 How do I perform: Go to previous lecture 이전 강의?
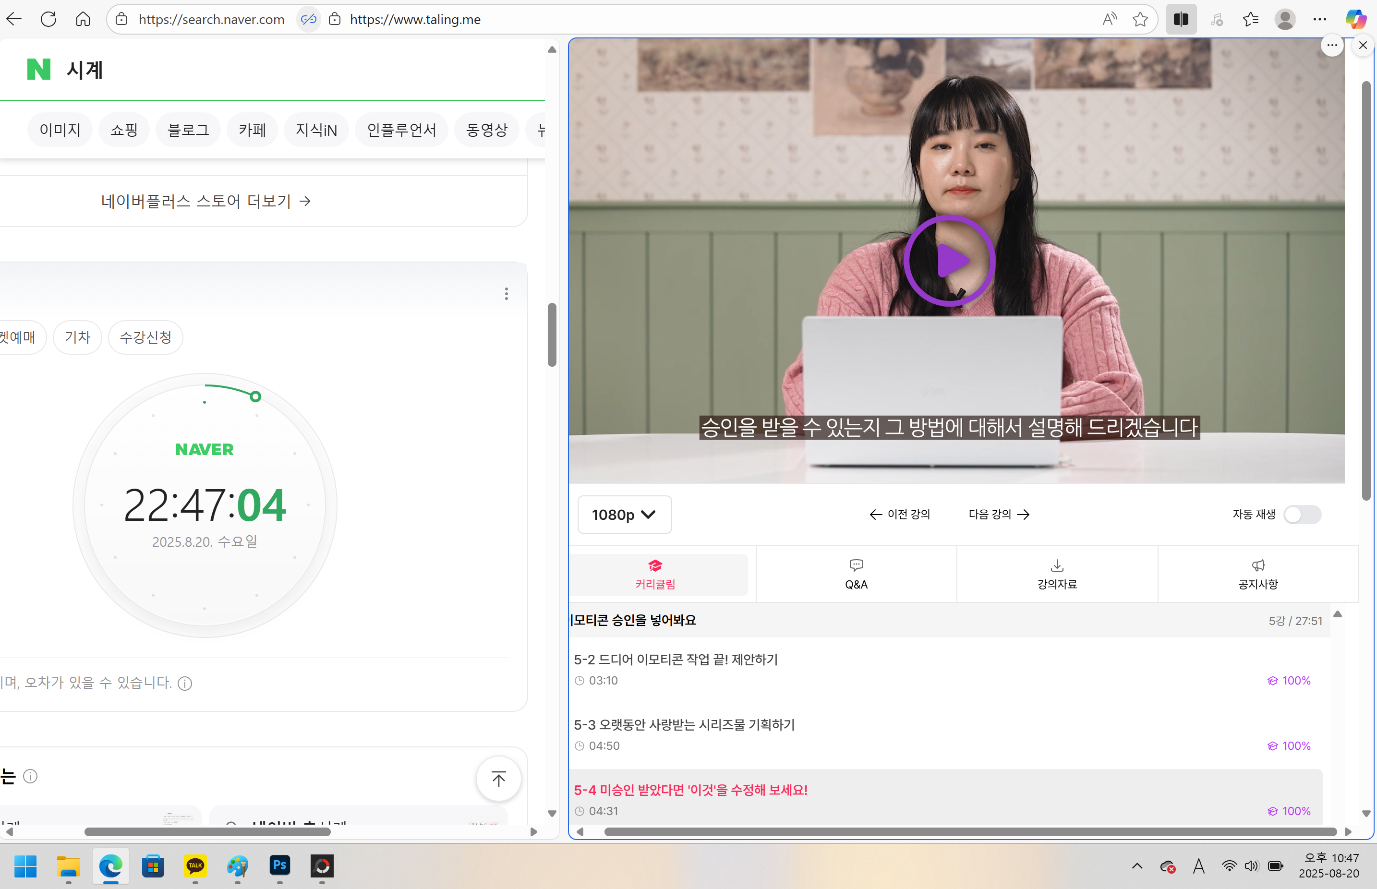coord(900,515)
